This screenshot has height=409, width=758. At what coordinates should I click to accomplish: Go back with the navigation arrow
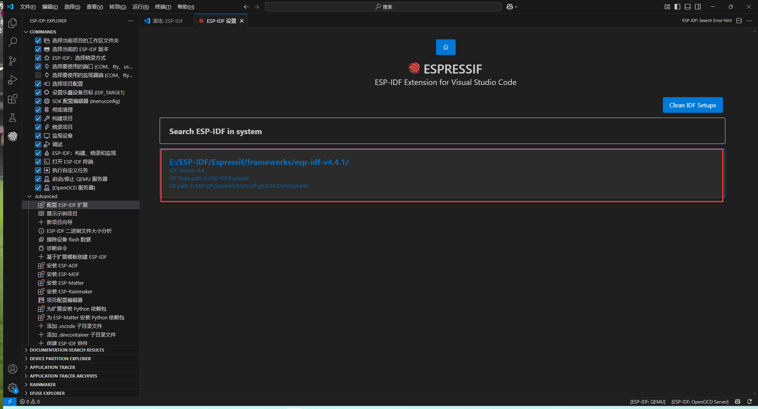[246, 7]
